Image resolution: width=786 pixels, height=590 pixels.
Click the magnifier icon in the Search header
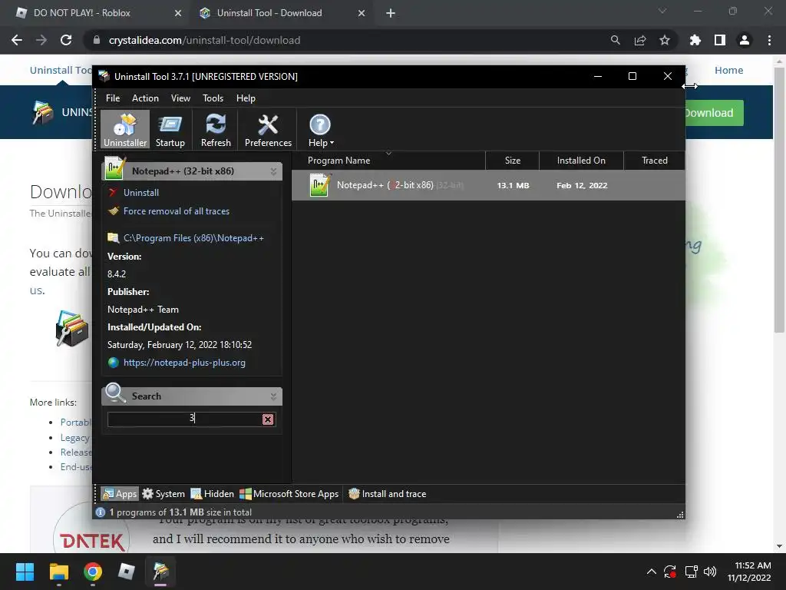click(x=115, y=393)
